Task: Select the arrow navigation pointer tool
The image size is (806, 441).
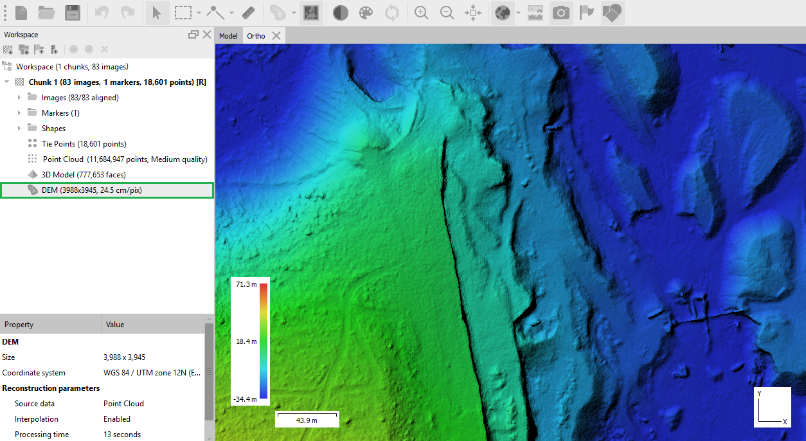Action: tap(156, 13)
